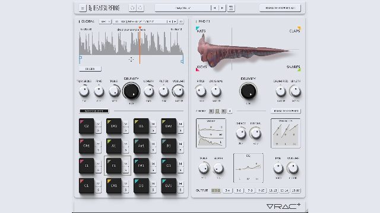Select the F1 pad
380x213 pixels.
(113, 166)
